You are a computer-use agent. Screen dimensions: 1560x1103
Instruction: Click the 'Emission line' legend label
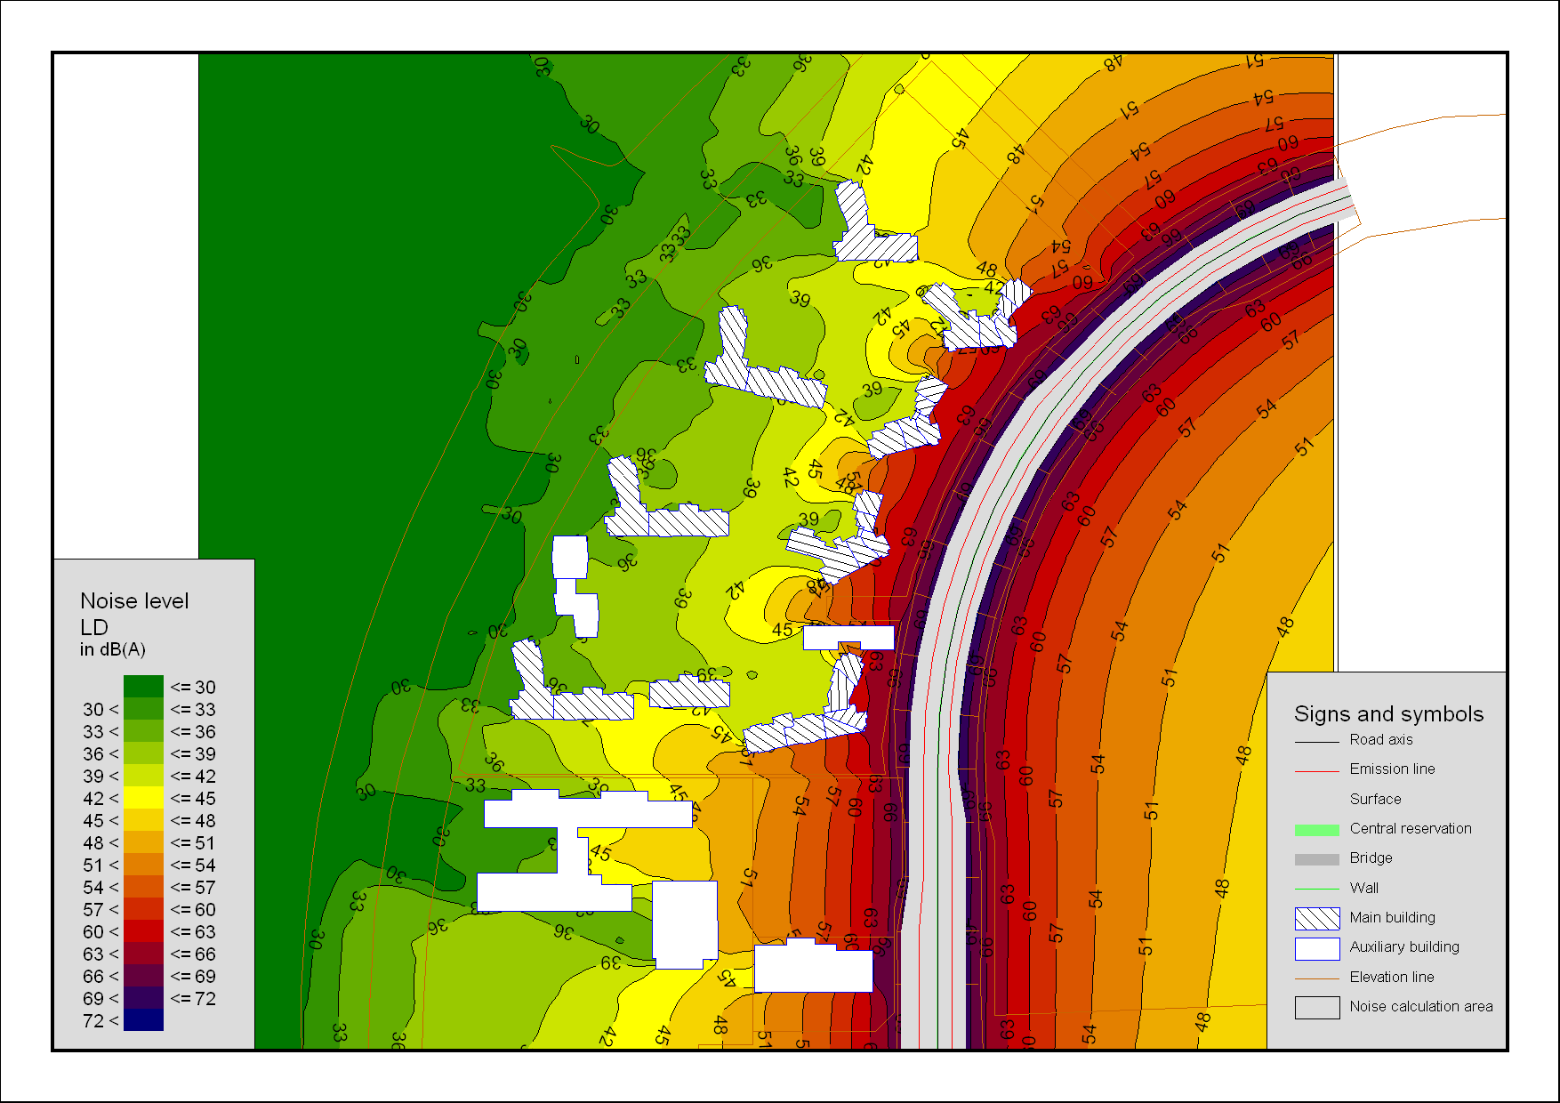click(1393, 769)
